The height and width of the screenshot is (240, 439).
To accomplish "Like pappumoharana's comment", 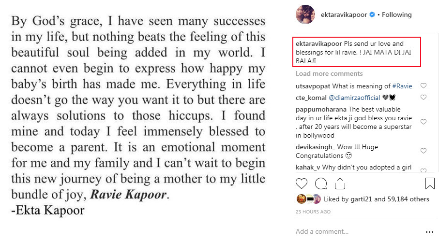I will [x=424, y=122].
